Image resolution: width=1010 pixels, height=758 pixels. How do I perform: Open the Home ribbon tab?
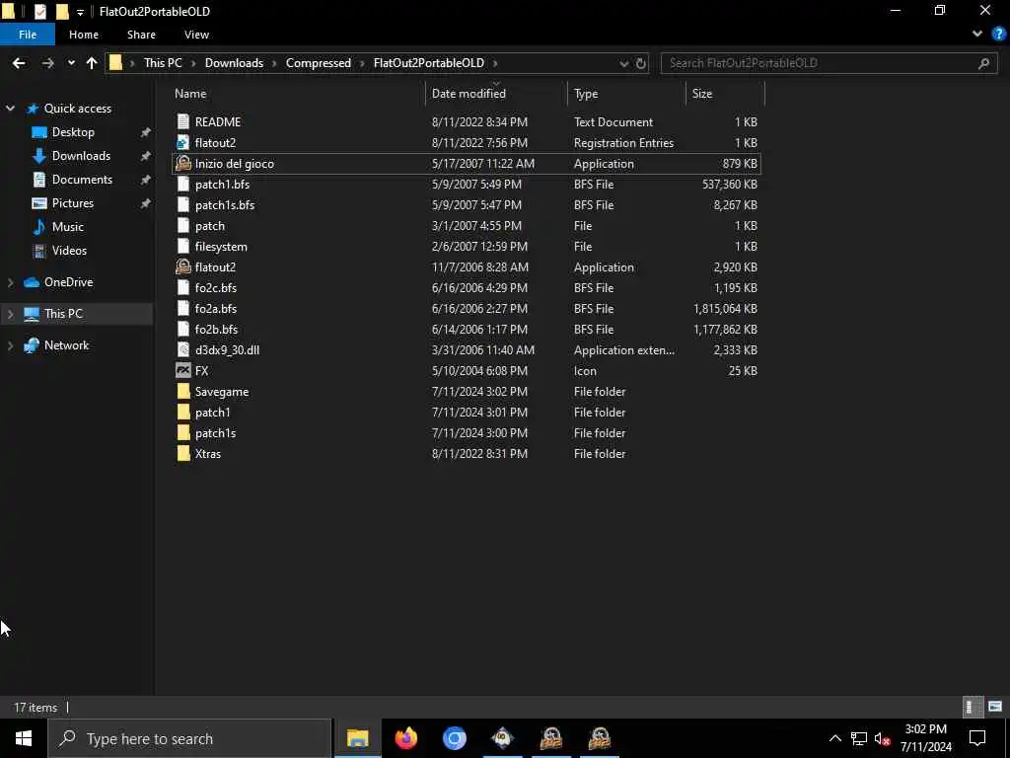pos(84,35)
